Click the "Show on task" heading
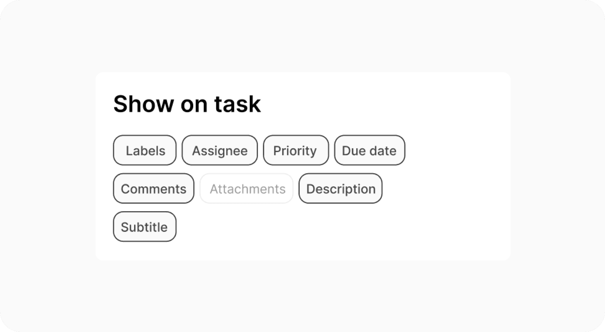605x332 pixels. point(187,104)
